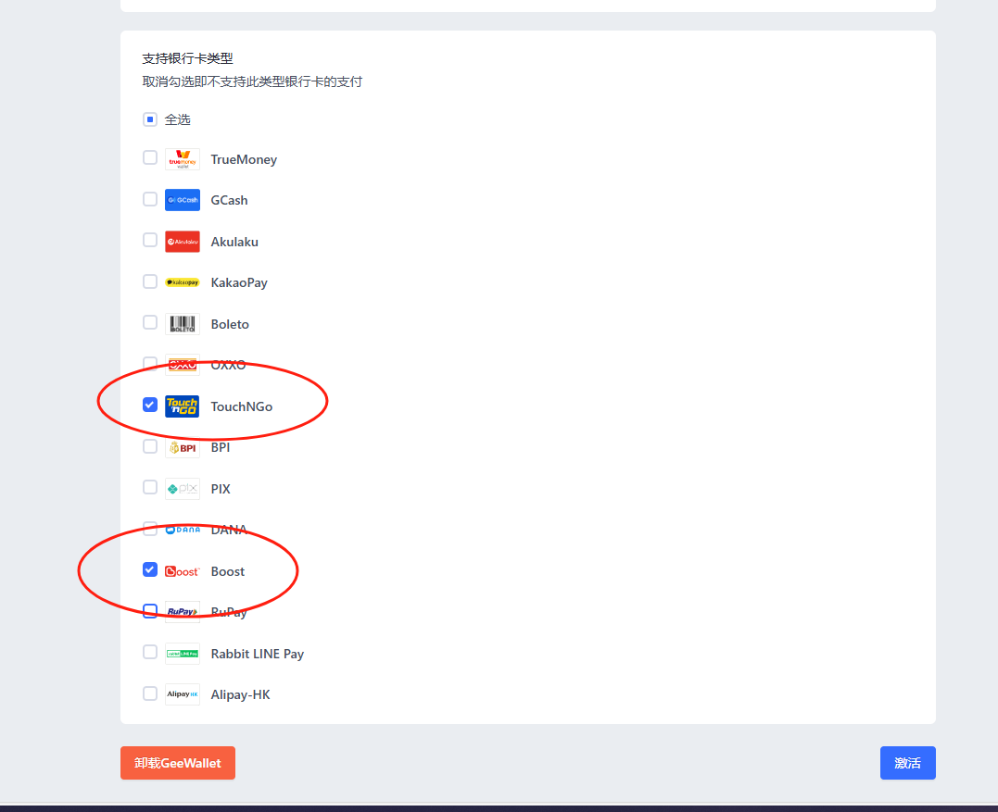The width and height of the screenshot is (998, 812).
Task: Click the KakaoPay logo icon
Action: click(x=182, y=281)
